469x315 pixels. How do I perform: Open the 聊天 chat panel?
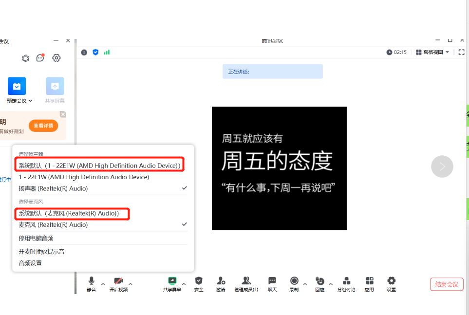pos(272,284)
